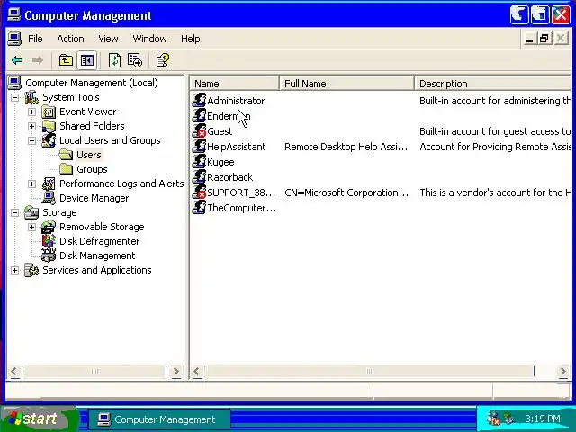Minimize the inner MMC child window
The width and height of the screenshot is (576, 432).
pos(529,38)
